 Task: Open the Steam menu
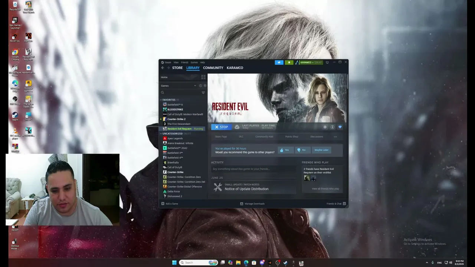pyautogui.click(x=168, y=62)
